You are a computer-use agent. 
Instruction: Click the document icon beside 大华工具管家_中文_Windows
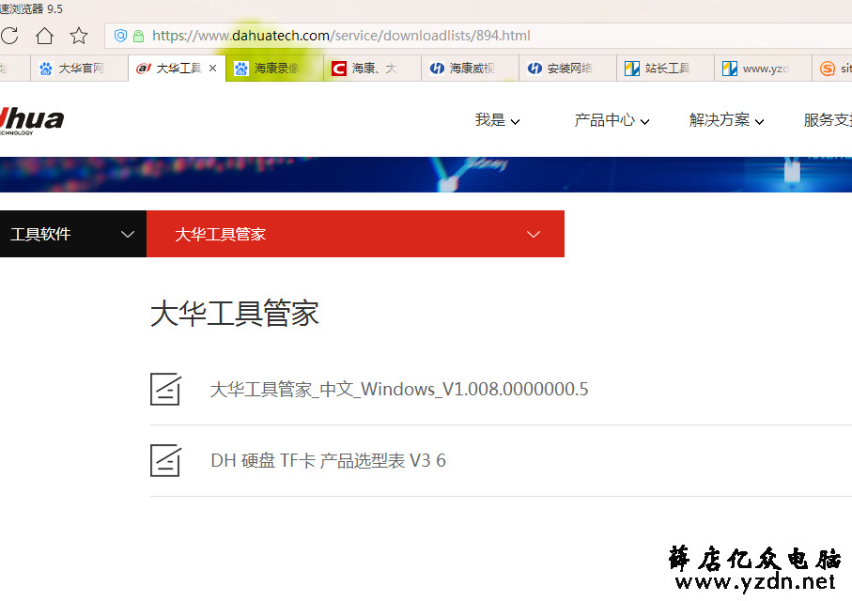(165, 389)
